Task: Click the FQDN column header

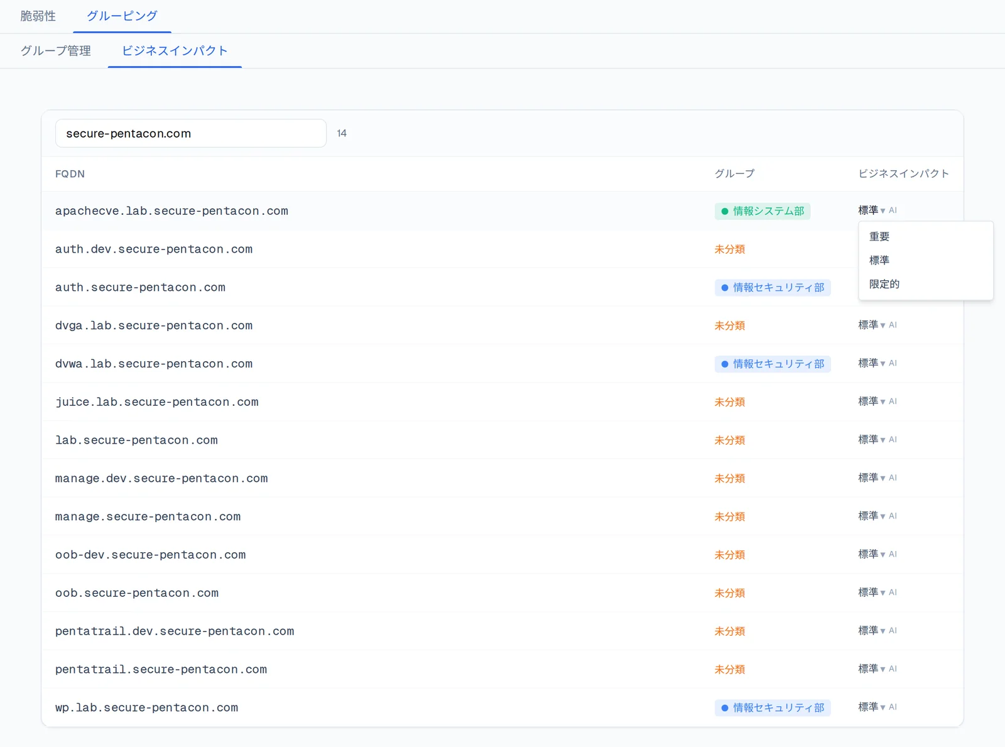Action: [x=70, y=174]
